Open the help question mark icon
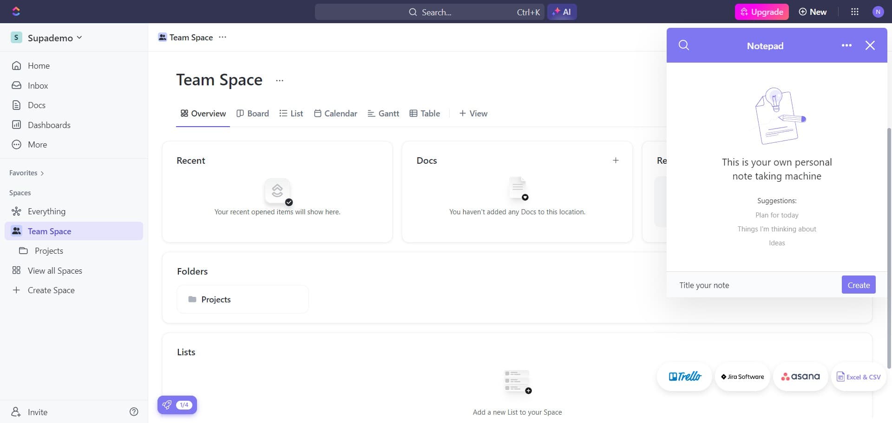This screenshot has height=423, width=892. pos(134,412)
